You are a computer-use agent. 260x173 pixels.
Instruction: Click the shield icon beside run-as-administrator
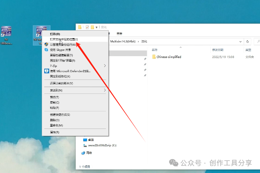(46, 44)
